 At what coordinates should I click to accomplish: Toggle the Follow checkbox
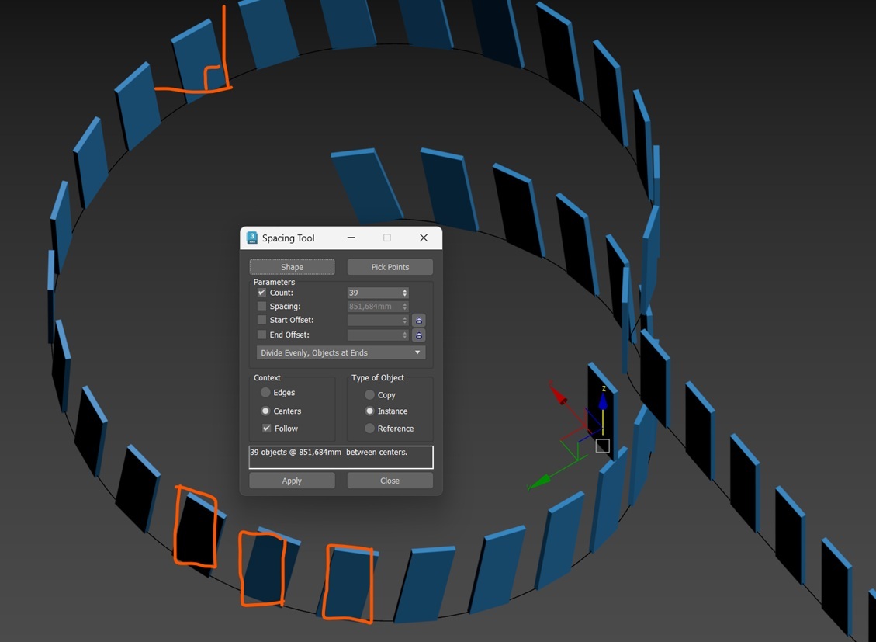266,429
